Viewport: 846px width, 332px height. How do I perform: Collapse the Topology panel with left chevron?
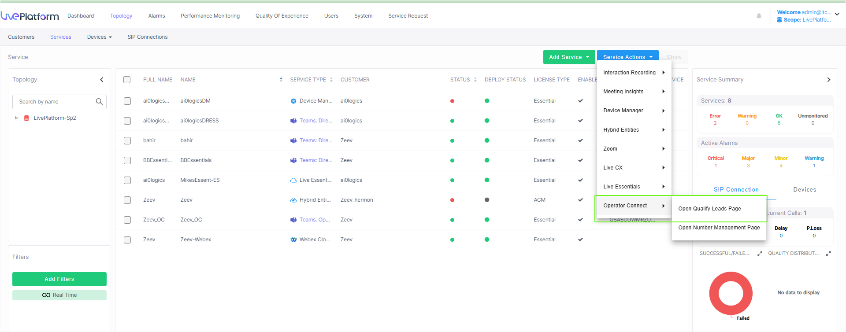coord(102,80)
